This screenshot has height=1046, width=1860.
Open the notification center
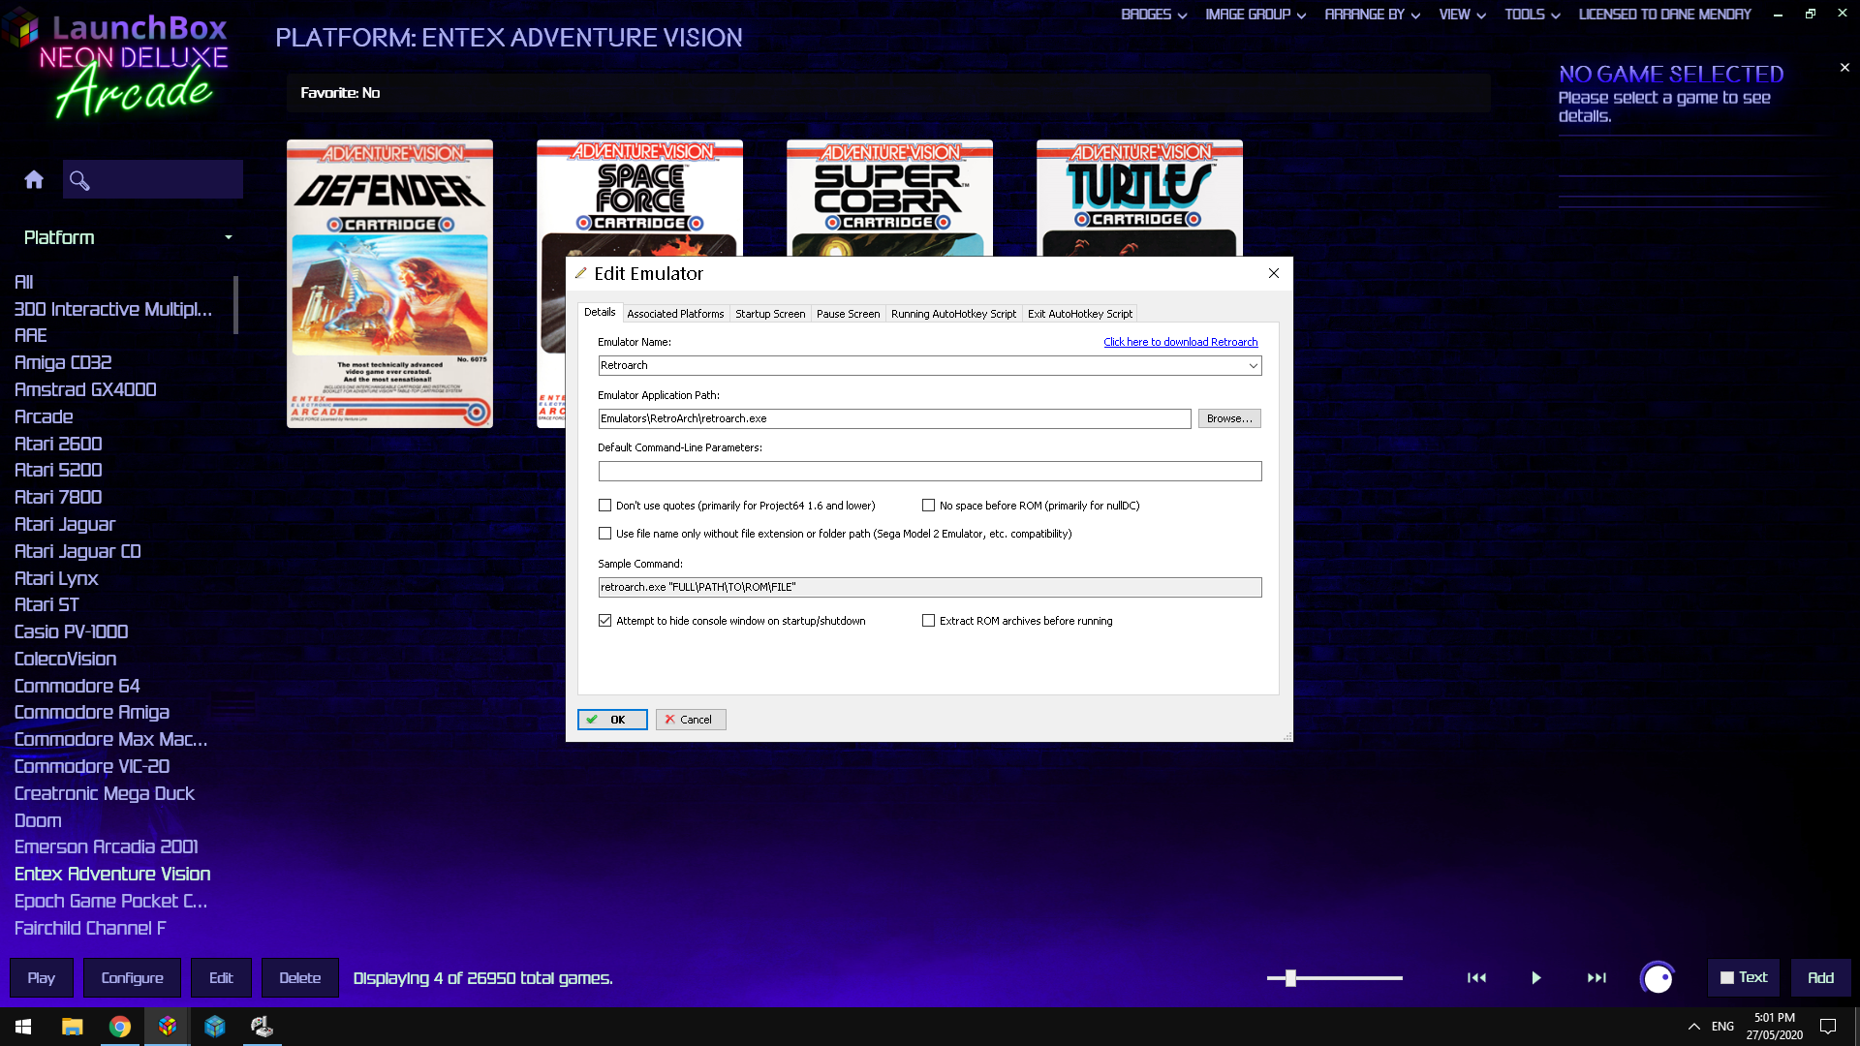tap(1828, 1027)
